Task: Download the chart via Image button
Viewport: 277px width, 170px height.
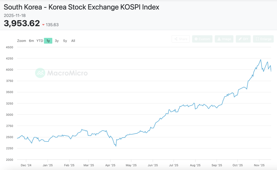Action: [224, 39]
